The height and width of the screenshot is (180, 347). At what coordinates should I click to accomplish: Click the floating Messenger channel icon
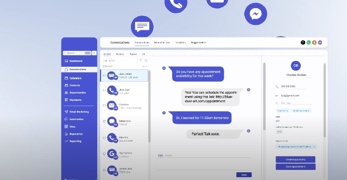[256, 14]
